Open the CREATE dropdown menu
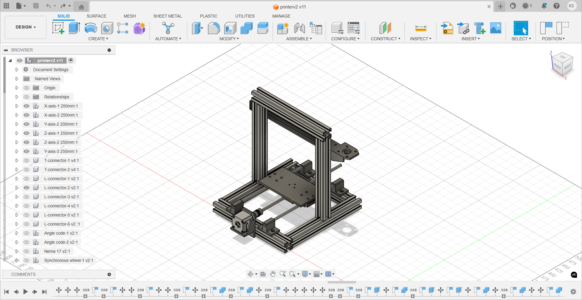 (x=98, y=39)
